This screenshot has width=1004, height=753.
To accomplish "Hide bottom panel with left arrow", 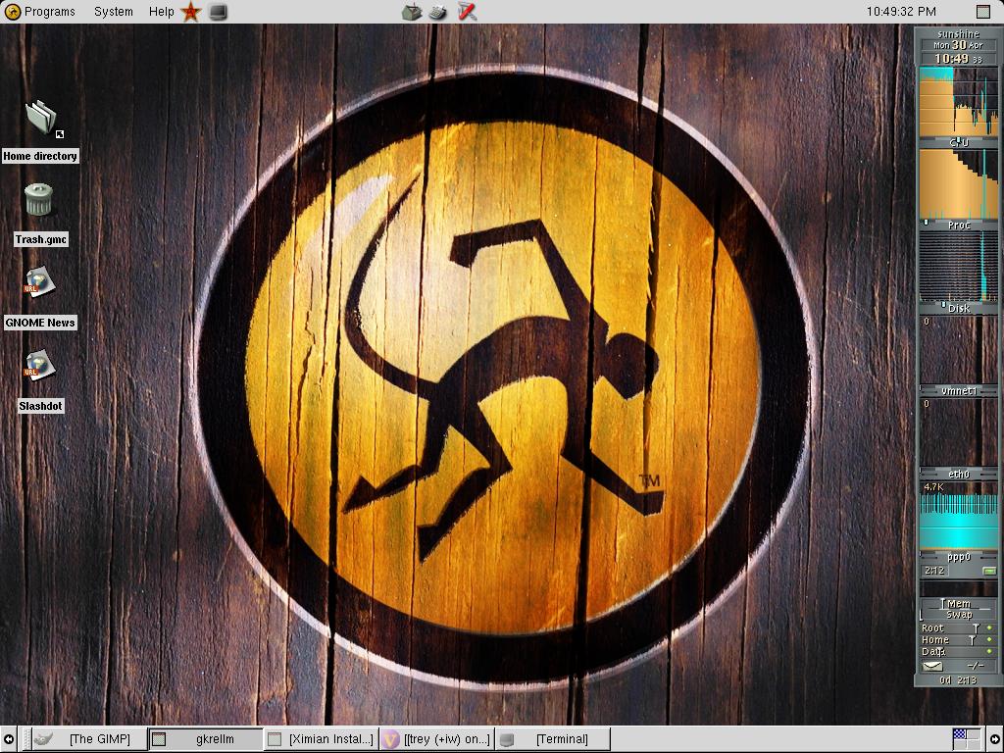I will coord(8,739).
